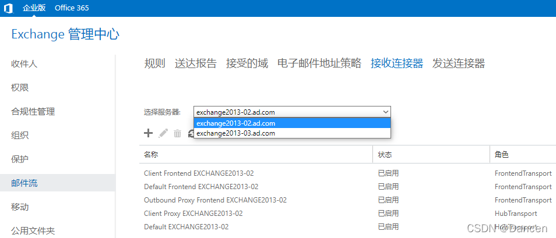
Task: Go to 权限 in sidebar
Action: click(x=20, y=88)
